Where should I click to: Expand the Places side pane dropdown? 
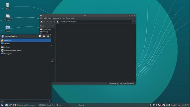tap(53, 26)
